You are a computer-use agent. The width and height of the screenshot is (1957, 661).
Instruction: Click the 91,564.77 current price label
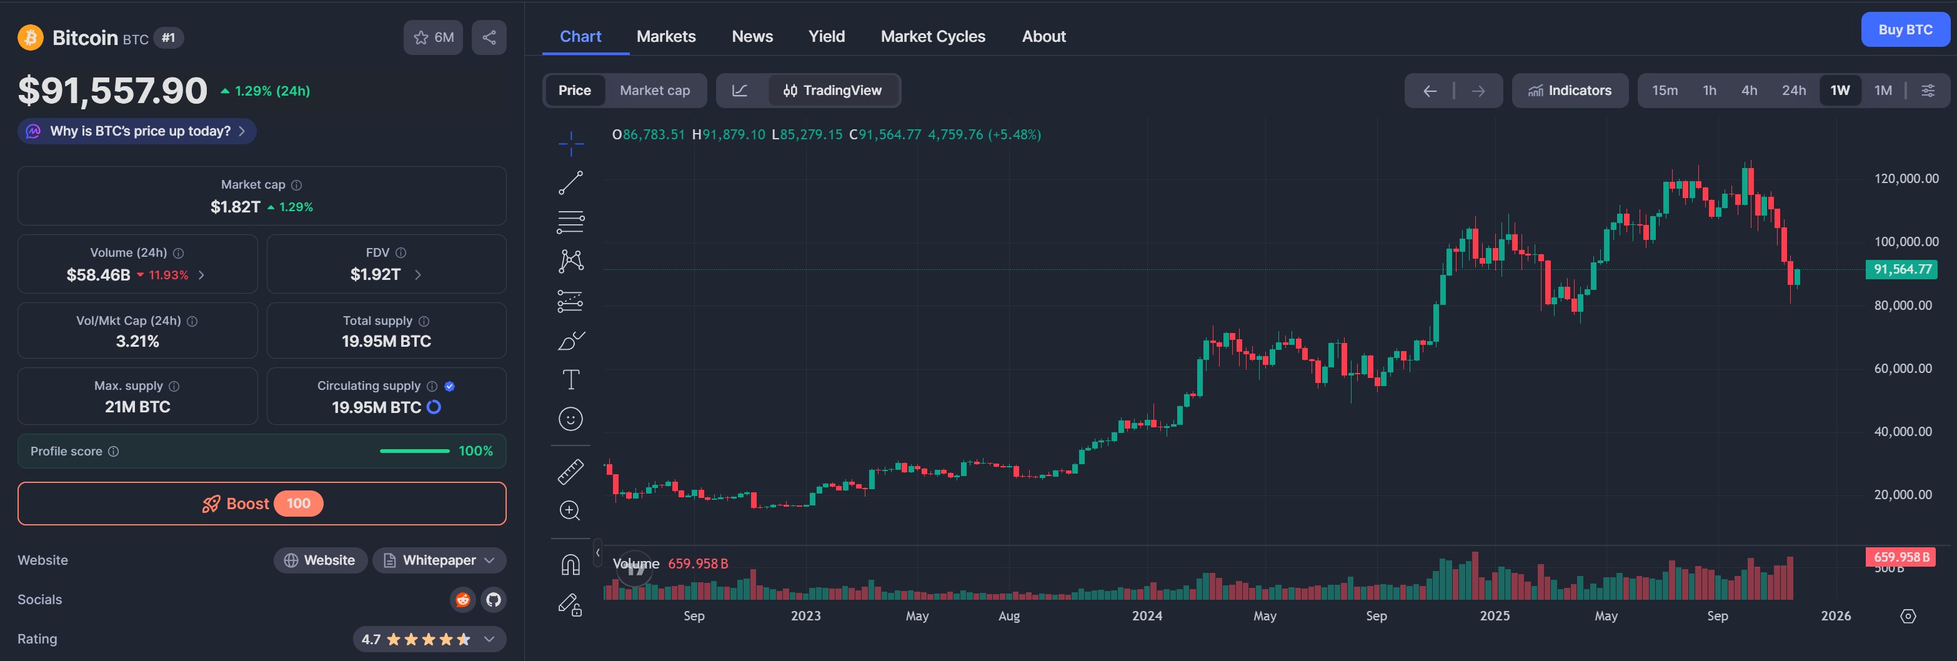click(1901, 269)
